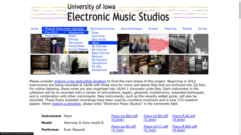This screenshot has width=241, height=135.
Task: Open the Giving navigation item
Action: 202,29
